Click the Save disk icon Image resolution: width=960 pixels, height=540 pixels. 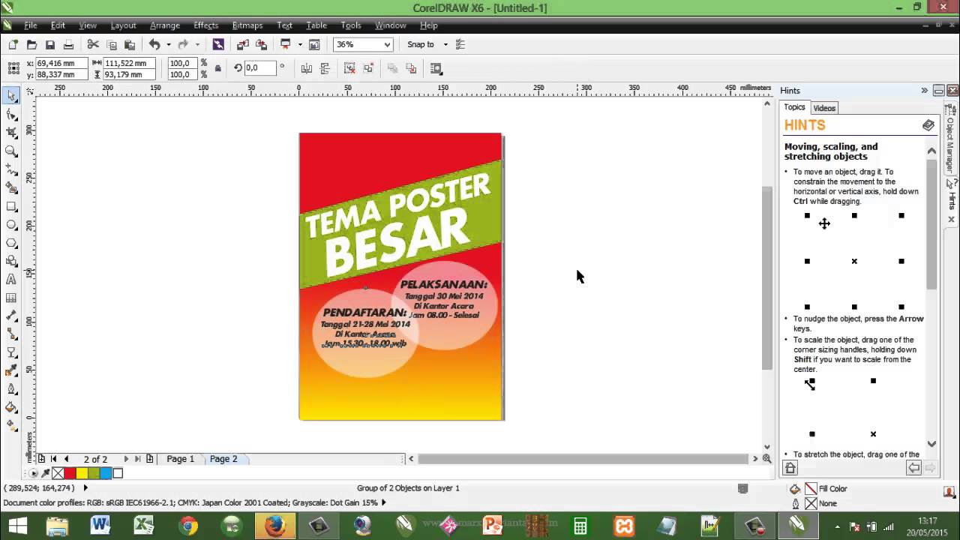click(50, 44)
